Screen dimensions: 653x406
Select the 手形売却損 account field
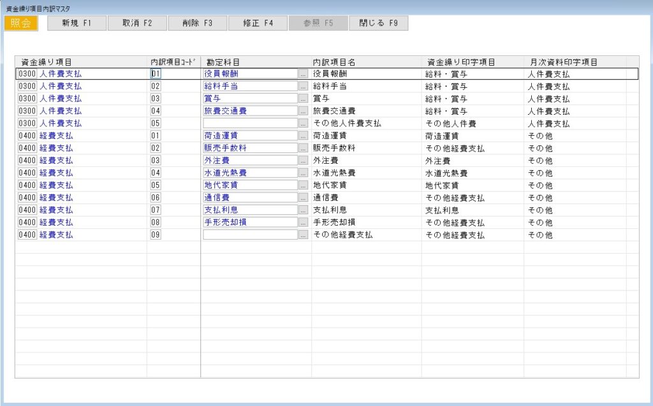tap(250, 222)
